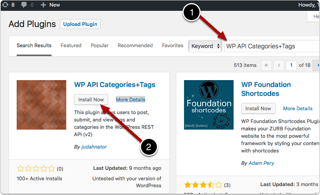This screenshot has width=320, height=195.
Task: Click the 100+ Active Installs text
Action: click(x=40, y=178)
